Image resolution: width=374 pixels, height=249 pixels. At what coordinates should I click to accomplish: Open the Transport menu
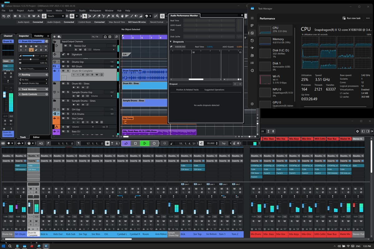[x=70, y=11]
